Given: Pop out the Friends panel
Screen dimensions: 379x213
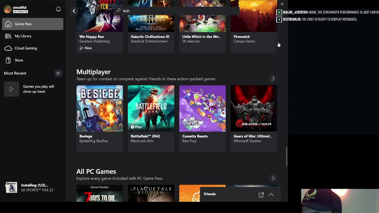Looking at the screenshot, I should (x=261, y=195).
